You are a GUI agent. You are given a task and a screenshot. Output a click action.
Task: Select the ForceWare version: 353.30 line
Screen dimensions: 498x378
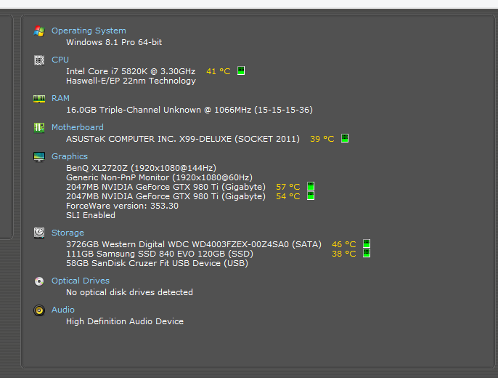point(122,206)
